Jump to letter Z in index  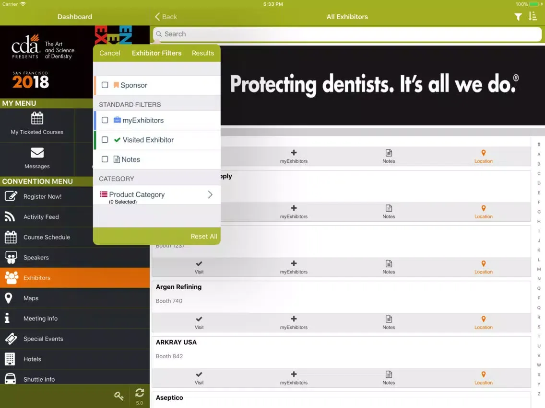pyautogui.click(x=539, y=394)
